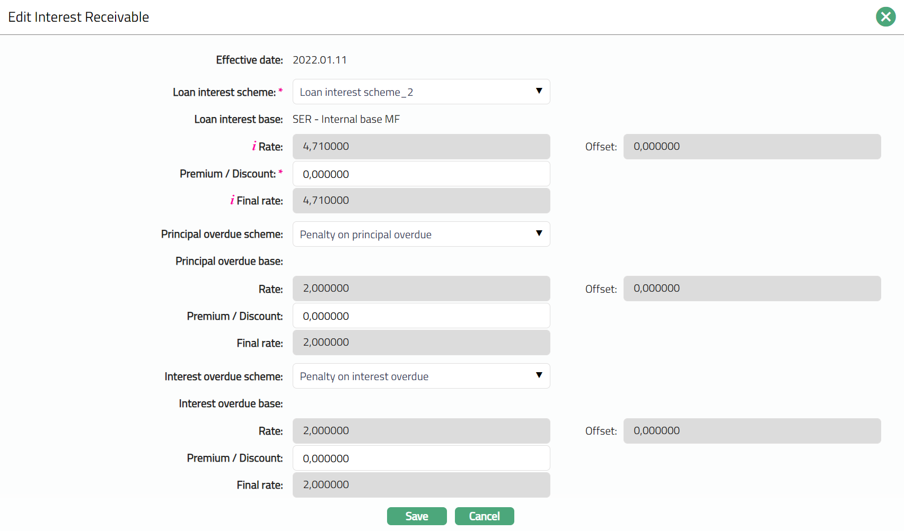Image resolution: width=904 pixels, height=531 pixels.
Task: Click the principal overdue Final rate field
Action: point(421,343)
